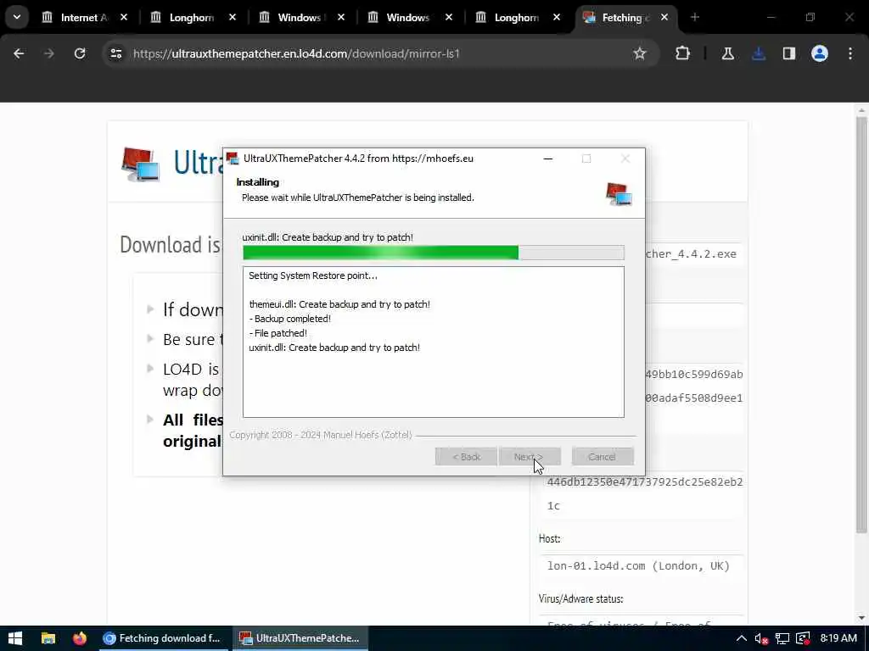869x651 pixels.
Task: Go forward in browser history
Action: [x=48, y=53]
